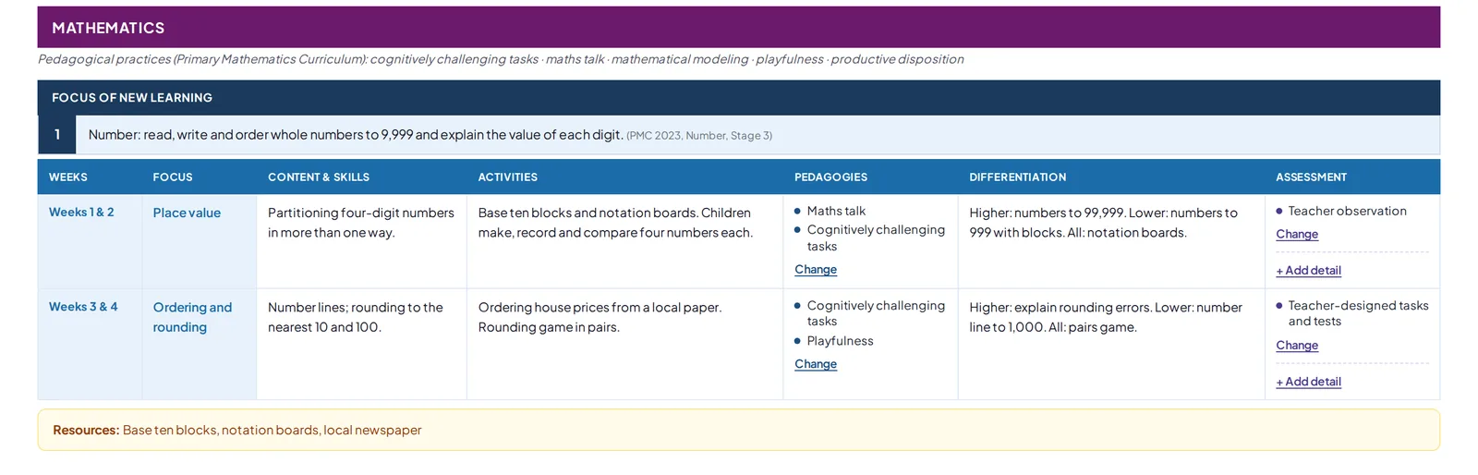This screenshot has width=1478, height=475.
Task: Select the Weeks 3 & 4 row label
Action: 83,306
